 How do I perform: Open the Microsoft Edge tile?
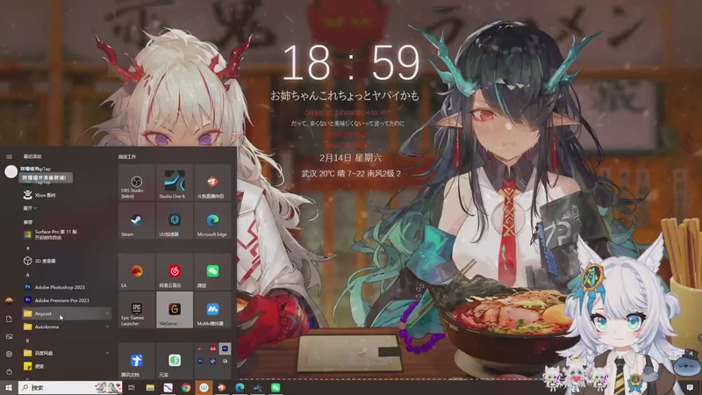point(212,220)
